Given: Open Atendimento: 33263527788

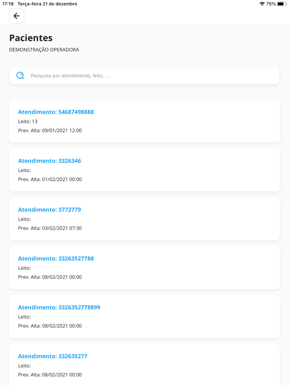Looking at the screenshot, I should point(144,268).
